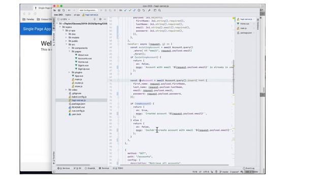Open Show History clock icon
325x183 pixels.
point(139,10)
